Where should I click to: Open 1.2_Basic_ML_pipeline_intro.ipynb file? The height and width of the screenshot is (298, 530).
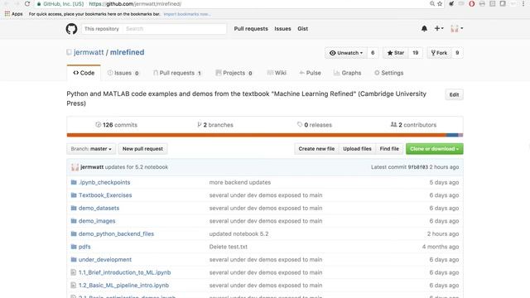[123, 285]
